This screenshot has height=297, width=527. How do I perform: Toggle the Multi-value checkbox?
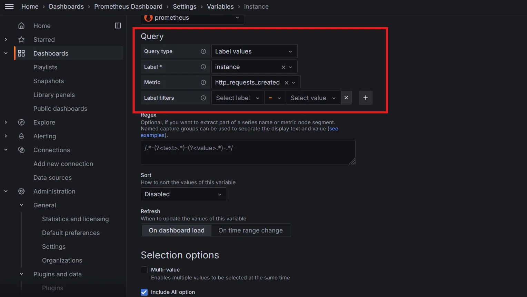[144, 270]
